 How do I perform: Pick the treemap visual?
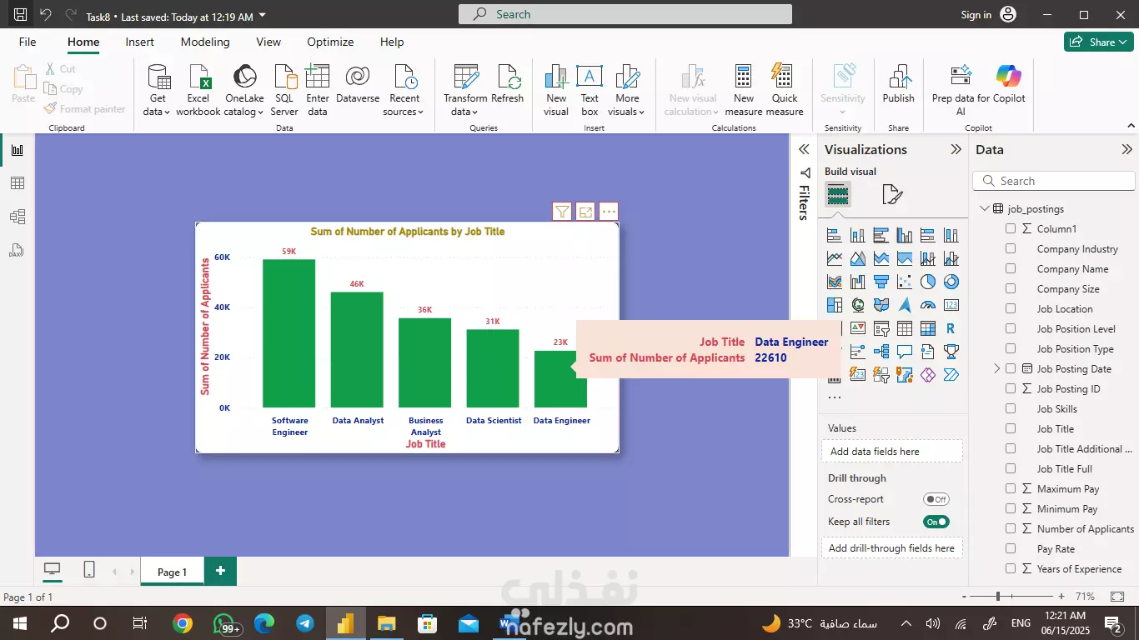[x=835, y=305]
